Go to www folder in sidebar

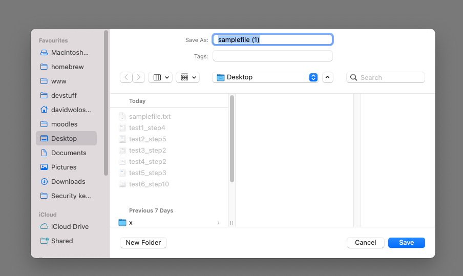point(66,81)
